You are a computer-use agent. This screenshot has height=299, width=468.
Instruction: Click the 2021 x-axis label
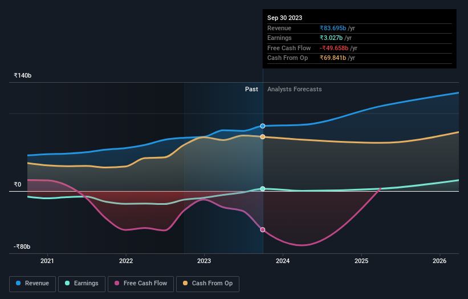tap(47, 261)
